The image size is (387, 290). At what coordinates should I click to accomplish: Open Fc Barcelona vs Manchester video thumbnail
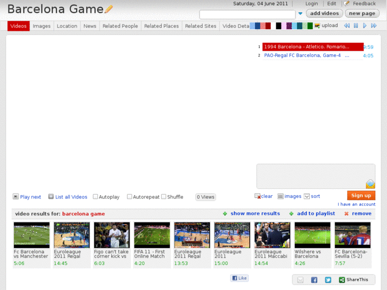point(31,235)
